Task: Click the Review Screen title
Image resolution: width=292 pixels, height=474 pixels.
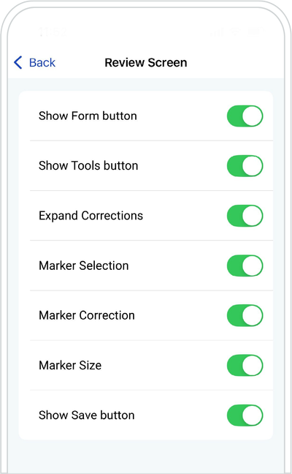Action: pos(146,63)
